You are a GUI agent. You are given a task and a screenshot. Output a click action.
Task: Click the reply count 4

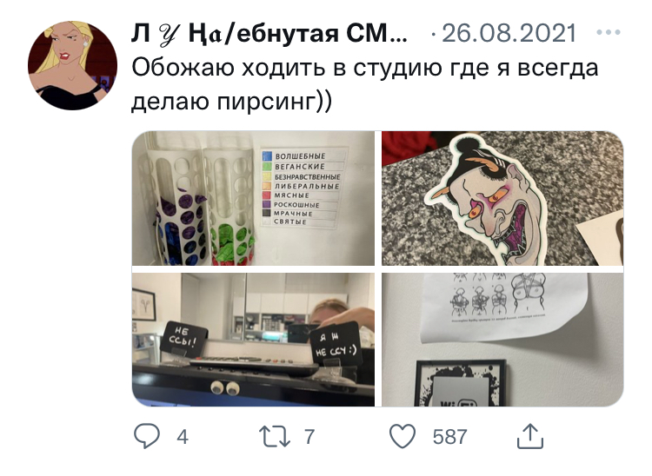pos(183,437)
